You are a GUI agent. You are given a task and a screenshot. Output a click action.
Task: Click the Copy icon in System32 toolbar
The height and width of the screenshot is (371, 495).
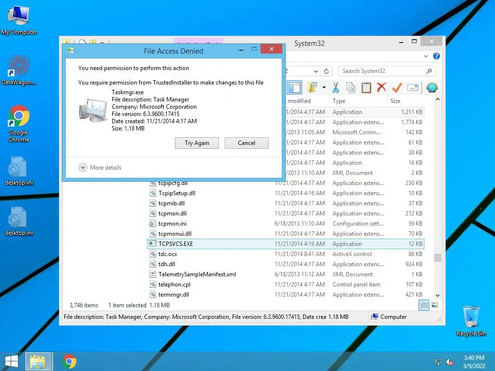coord(351,87)
